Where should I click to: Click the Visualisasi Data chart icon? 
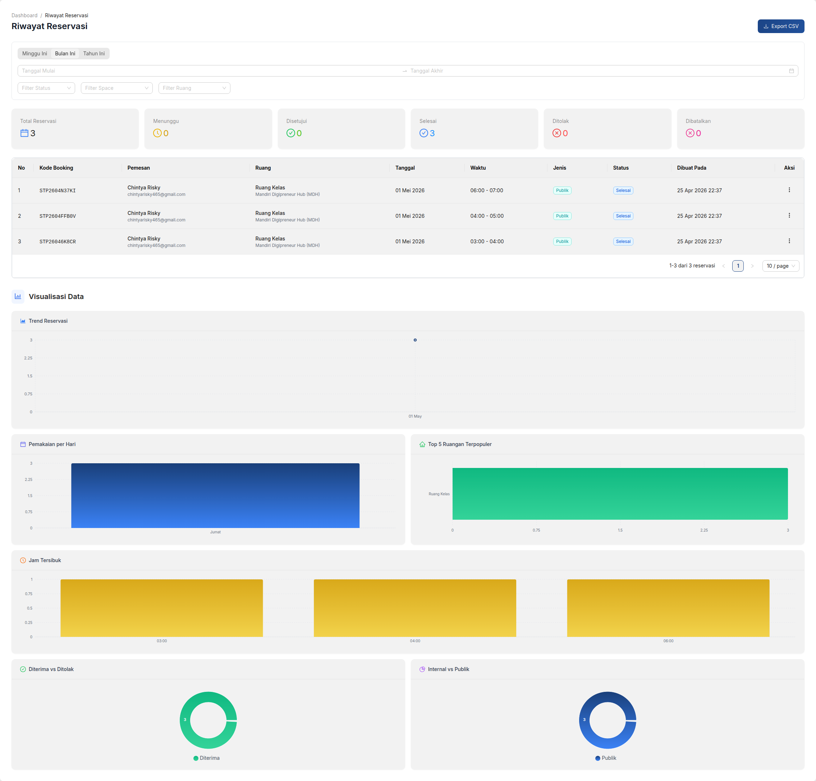click(x=18, y=297)
